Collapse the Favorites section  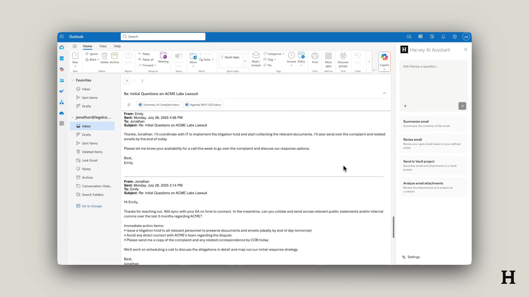coord(72,80)
